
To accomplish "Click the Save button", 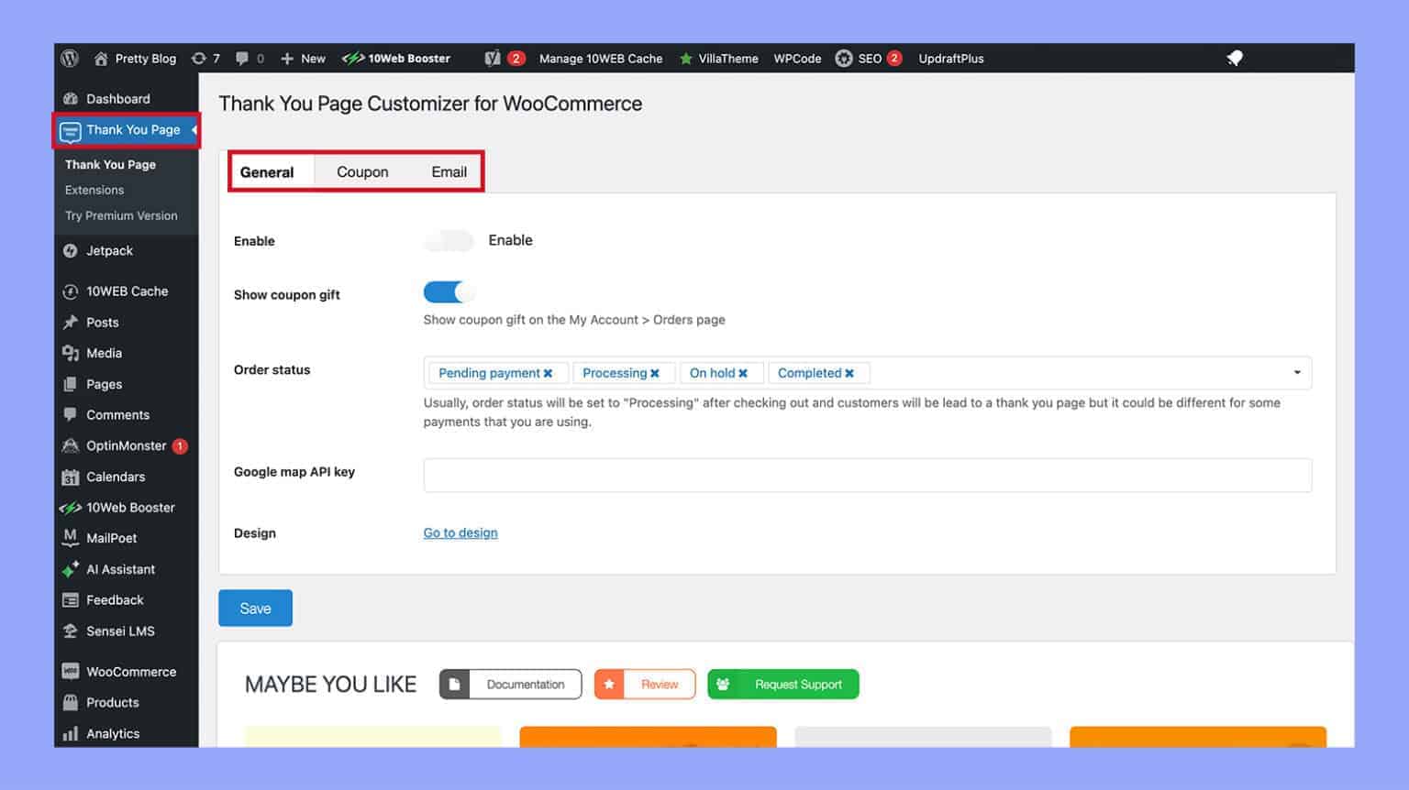I will pyautogui.click(x=255, y=608).
